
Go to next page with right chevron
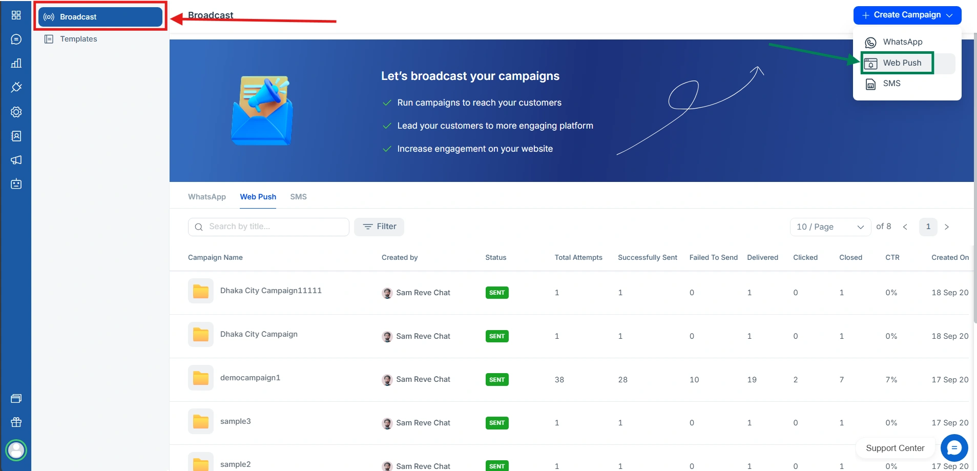pos(947,227)
